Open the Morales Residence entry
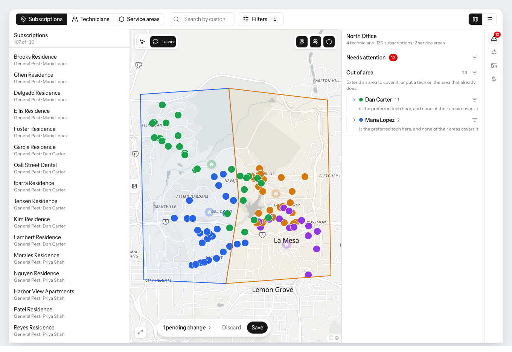512x352 pixels. click(70, 258)
